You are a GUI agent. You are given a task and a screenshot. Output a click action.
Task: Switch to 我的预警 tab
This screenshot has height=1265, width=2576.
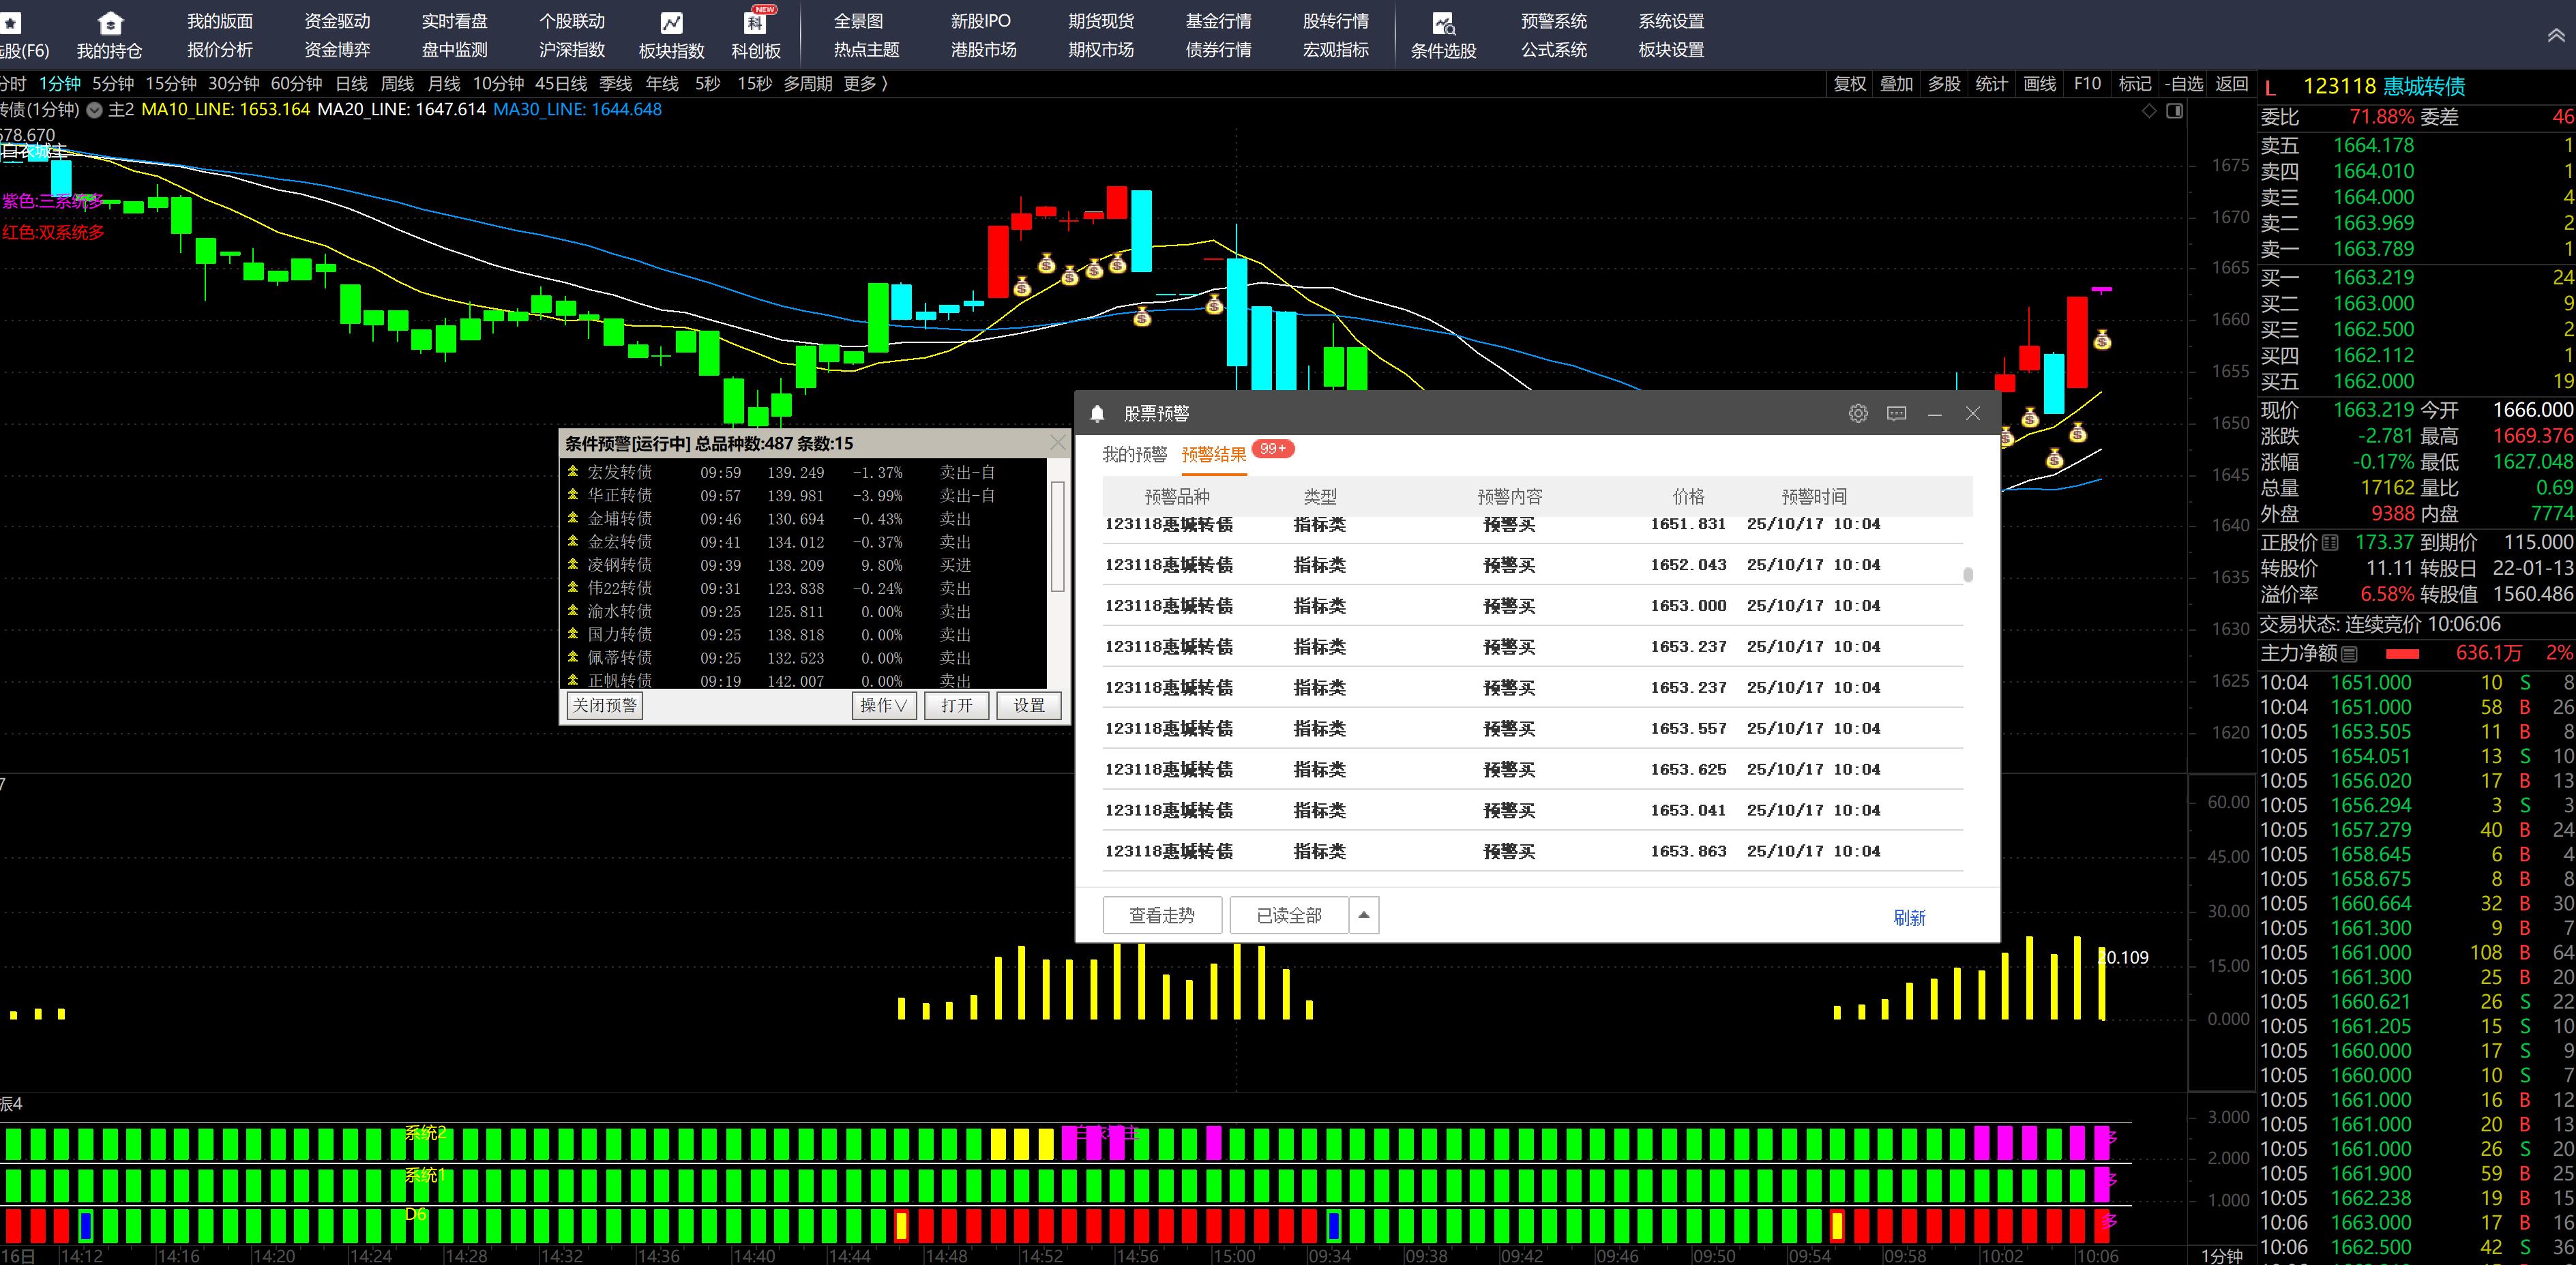point(1134,455)
